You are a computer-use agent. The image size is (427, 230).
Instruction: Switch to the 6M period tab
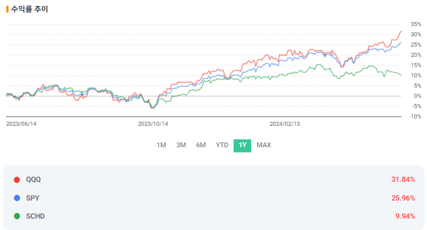pyautogui.click(x=201, y=145)
